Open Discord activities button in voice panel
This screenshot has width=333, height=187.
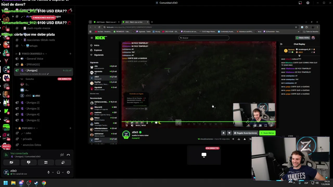46,162
